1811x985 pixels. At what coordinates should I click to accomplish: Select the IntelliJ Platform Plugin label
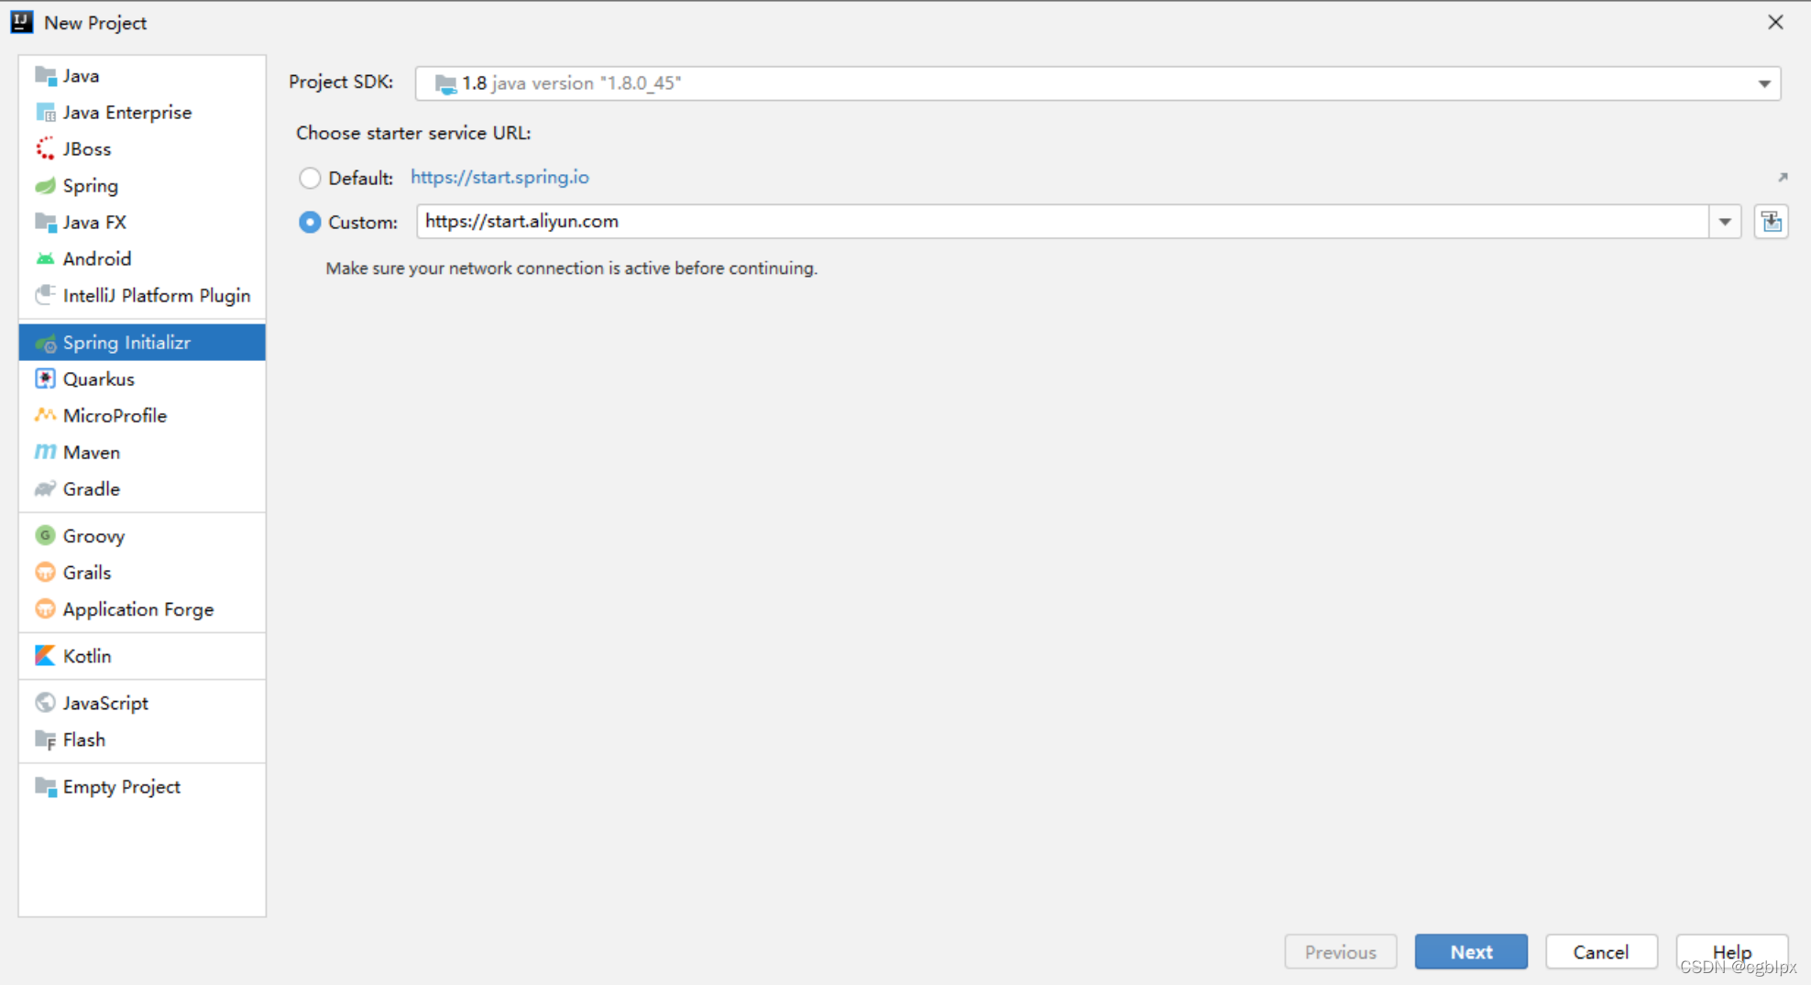[157, 295]
